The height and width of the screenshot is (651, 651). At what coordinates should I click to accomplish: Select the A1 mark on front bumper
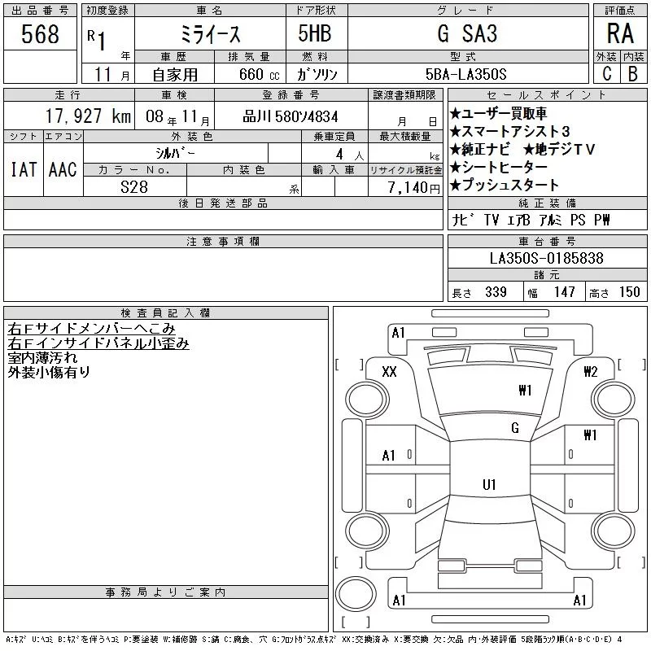click(x=398, y=333)
